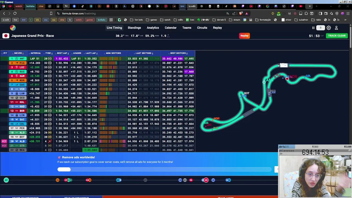352x198 pixels.
Task: Click the share page icon in address bar
Action: pos(234,13)
